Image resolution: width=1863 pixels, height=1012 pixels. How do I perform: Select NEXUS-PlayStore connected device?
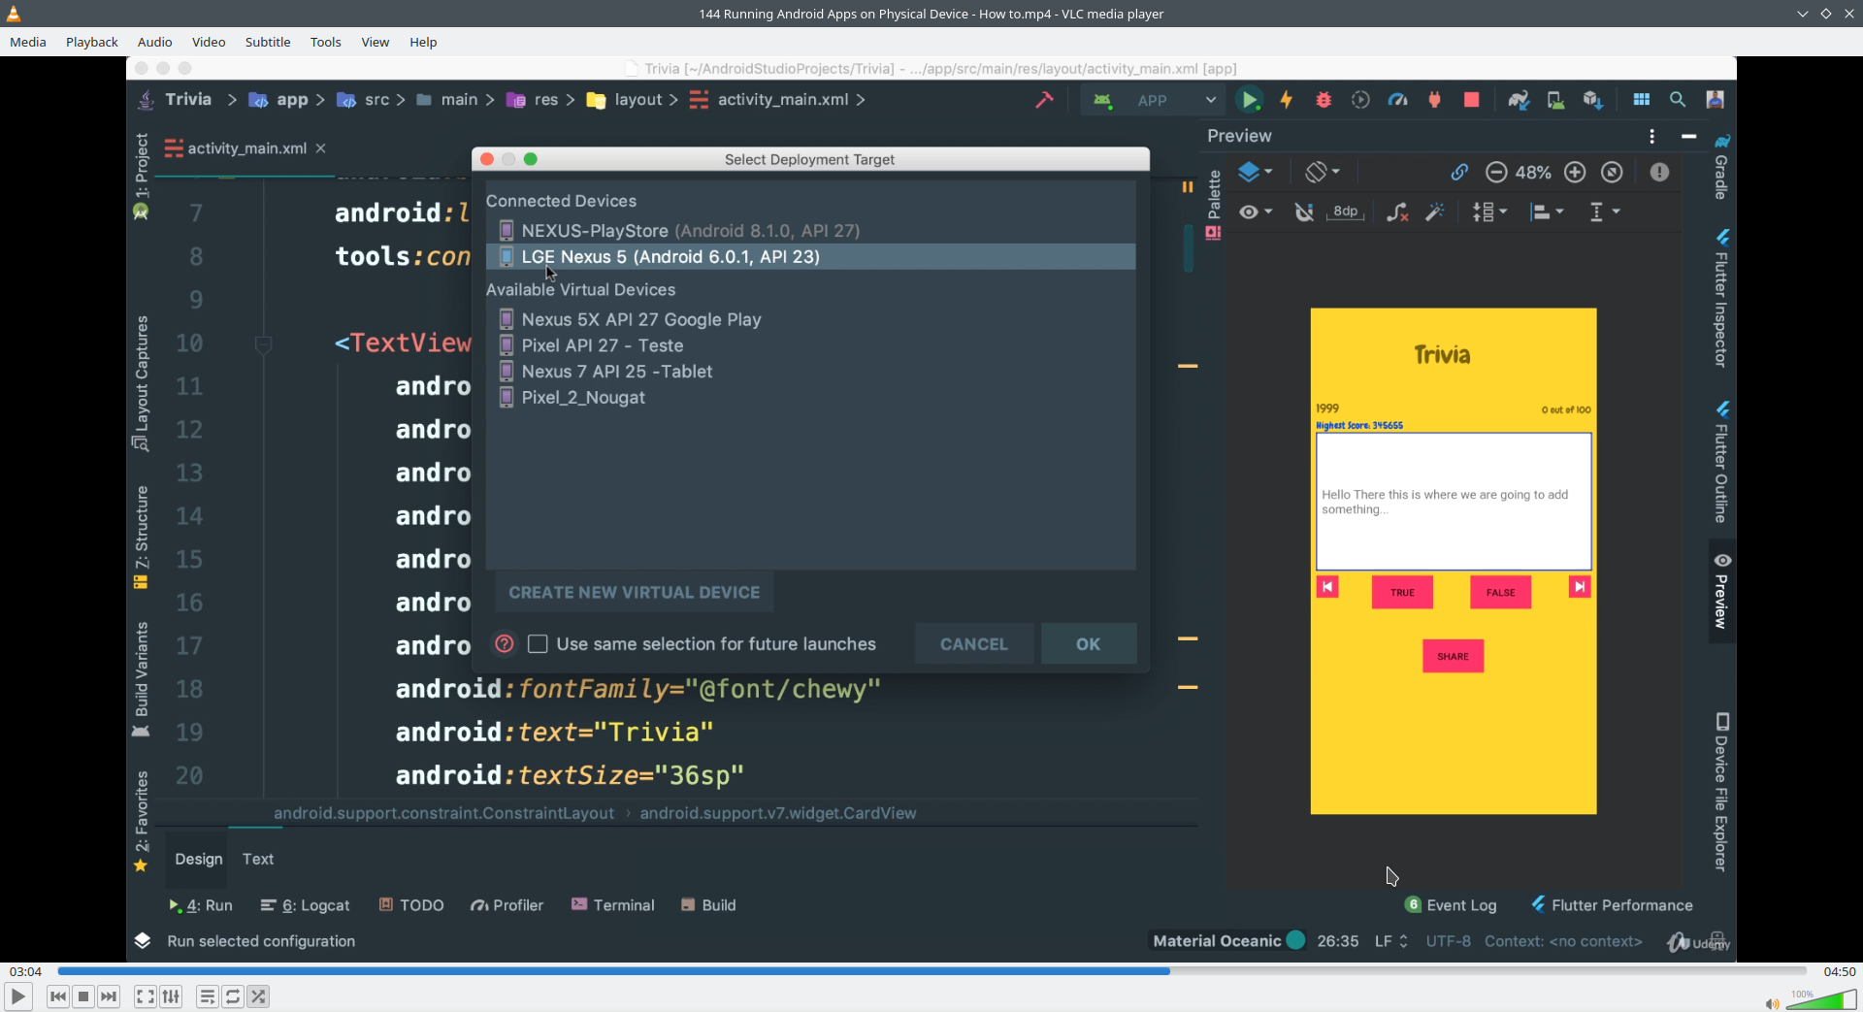click(x=810, y=231)
